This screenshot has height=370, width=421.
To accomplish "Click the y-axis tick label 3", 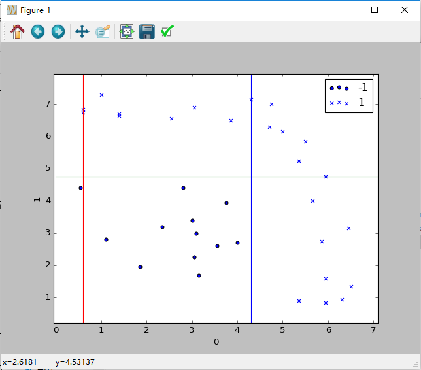I will (x=48, y=233).
